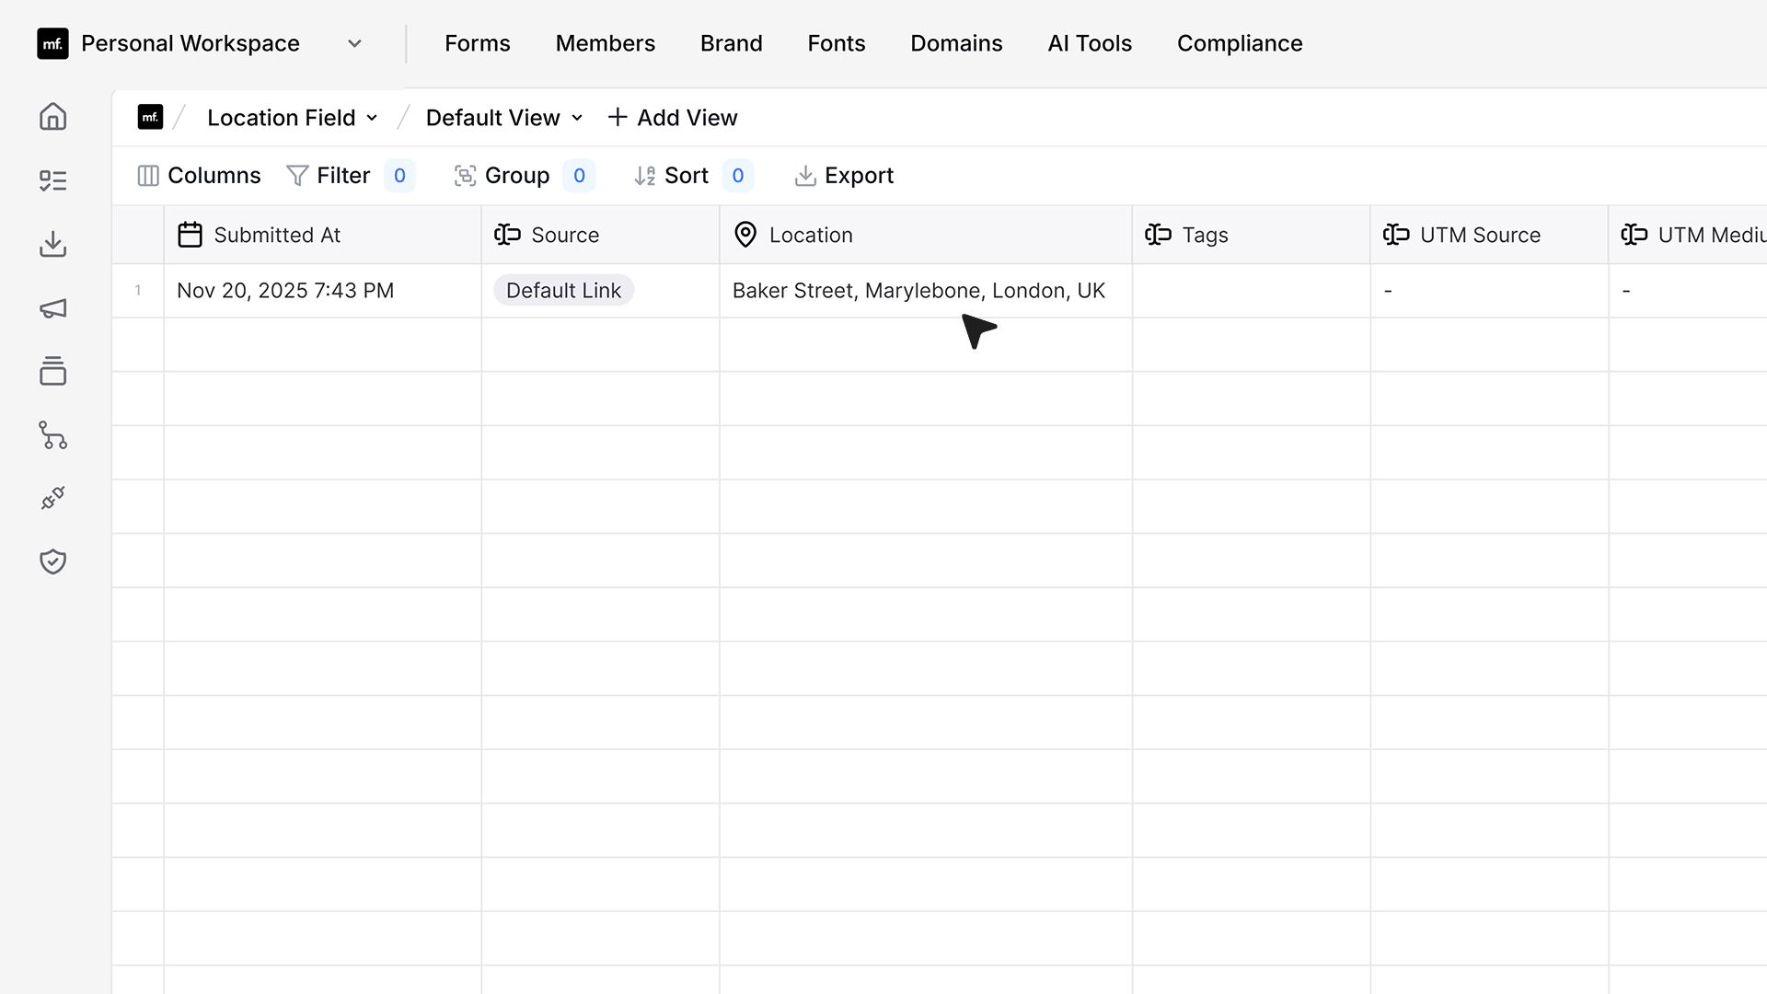This screenshot has height=994, width=1767.
Task: Select the workflow branch sidebar icon
Action: coord(52,435)
